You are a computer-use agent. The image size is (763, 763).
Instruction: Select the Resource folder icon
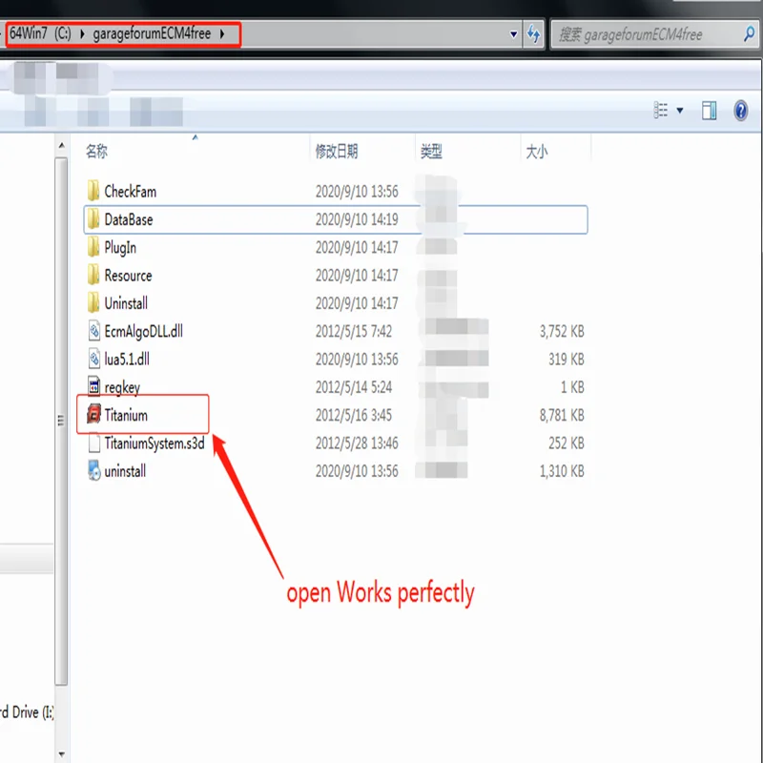(x=93, y=275)
